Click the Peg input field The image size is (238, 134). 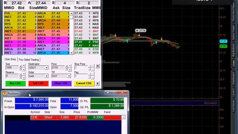click(81, 76)
